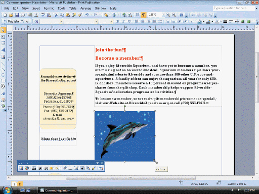259x194 pixels.
Task: Open the Picture toolbar options dropdown arrow
Action: pos(98,163)
